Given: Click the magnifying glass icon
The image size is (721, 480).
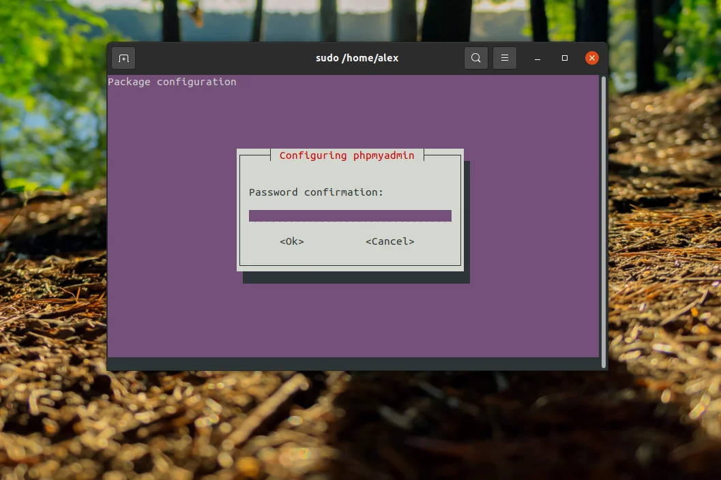Looking at the screenshot, I should point(475,58).
